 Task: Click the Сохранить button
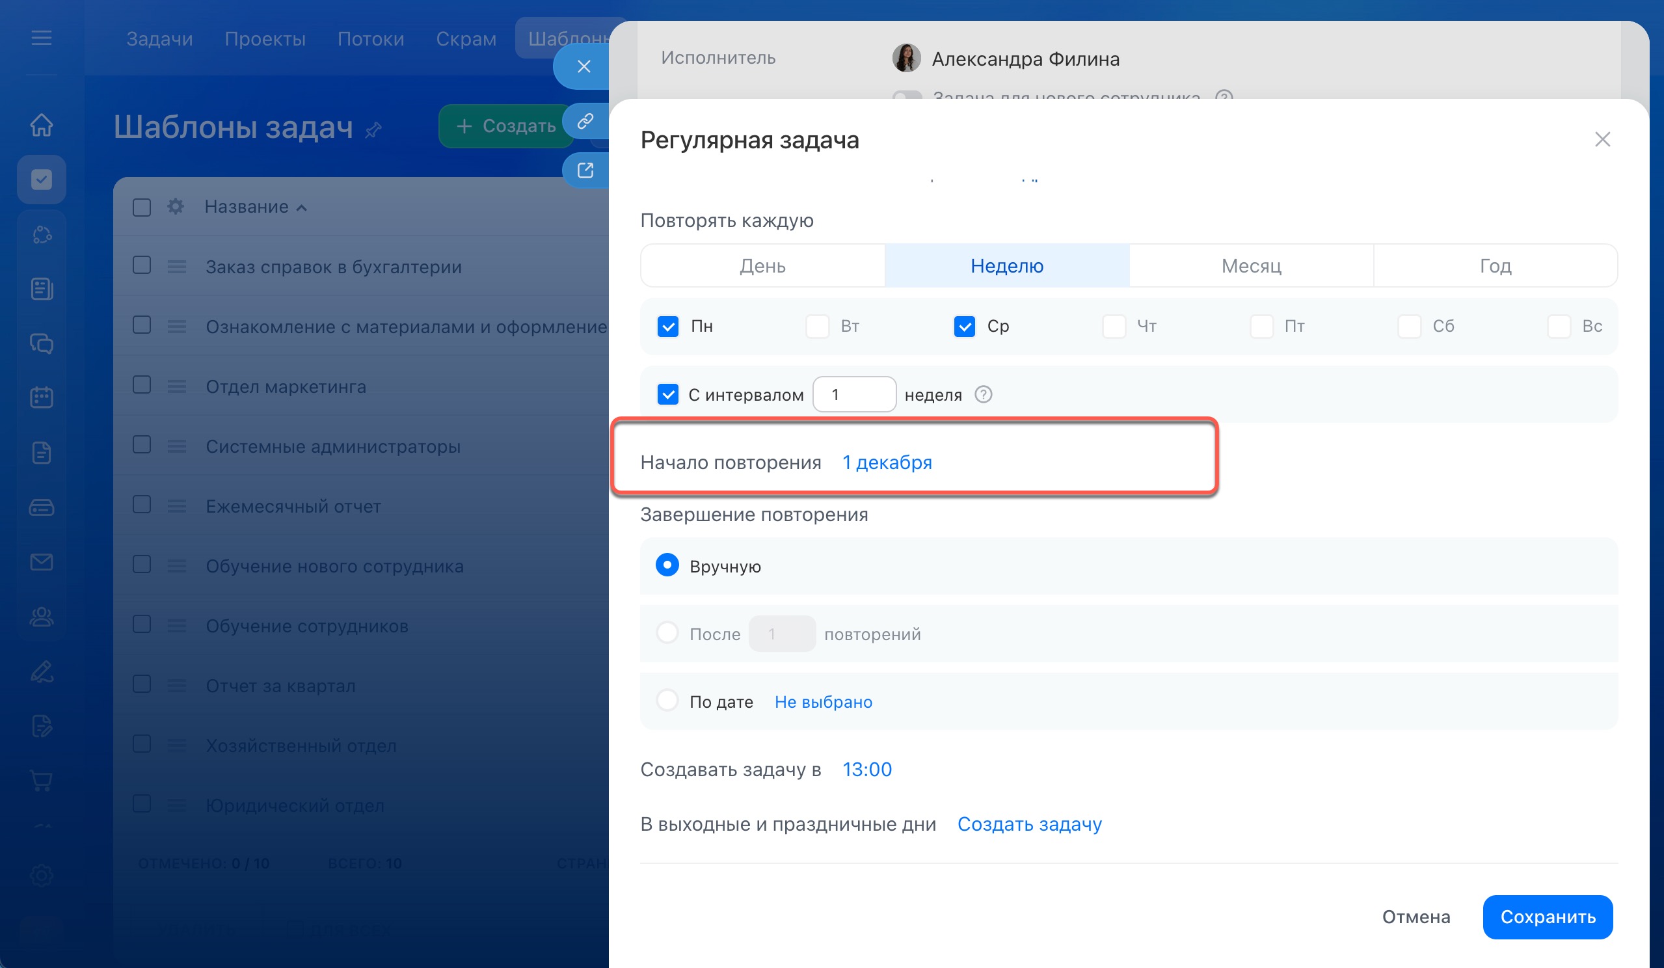click(1547, 917)
